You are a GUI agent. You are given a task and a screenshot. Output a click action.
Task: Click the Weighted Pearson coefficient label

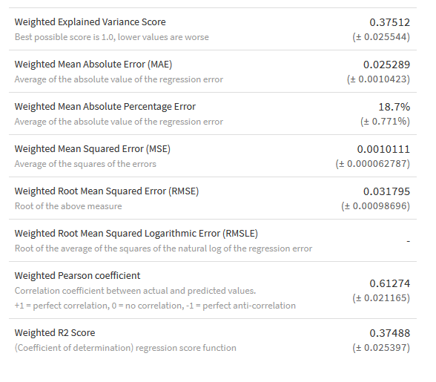point(78,276)
